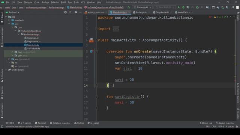Viewport: 240px width, 135px height.
Task: Collapse the kotlinebaslangic package node
Action: coord(19,34)
